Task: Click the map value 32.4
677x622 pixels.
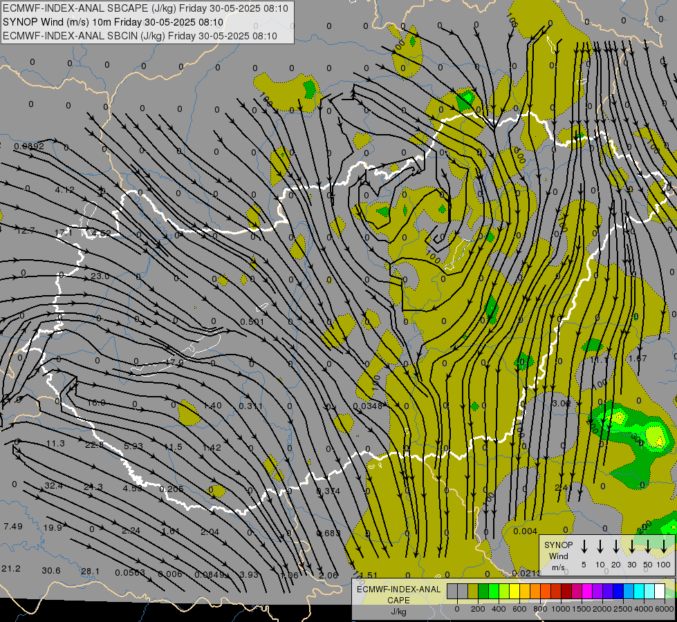Action: pos(53,486)
